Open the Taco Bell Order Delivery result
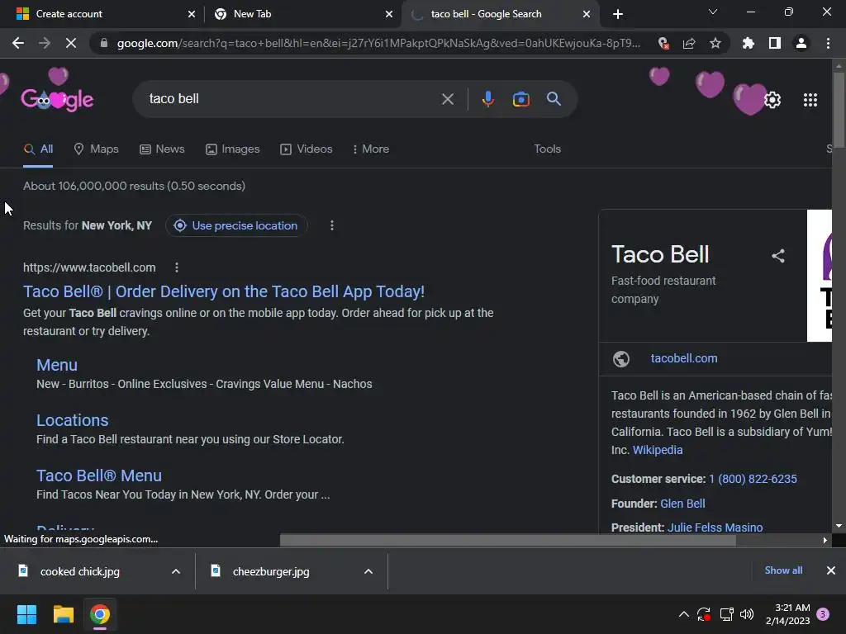Image resolution: width=846 pixels, height=634 pixels. tap(223, 291)
